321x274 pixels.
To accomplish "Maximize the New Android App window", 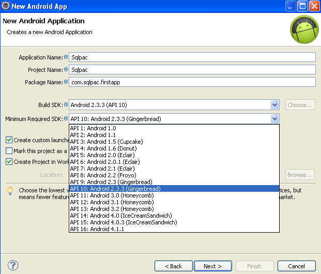I will (x=302, y=6).
